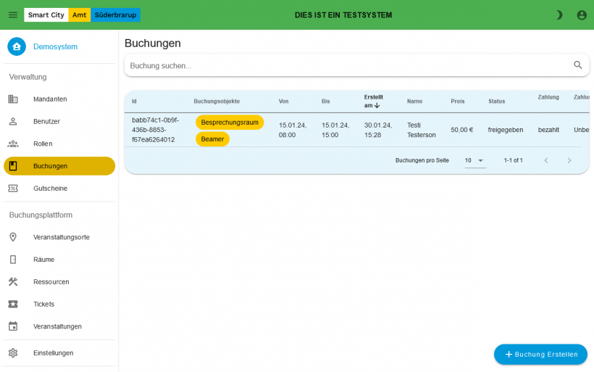Open the hamburger navigation menu
Image resolution: width=594 pixels, height=372 pixels.
point(13,15)
